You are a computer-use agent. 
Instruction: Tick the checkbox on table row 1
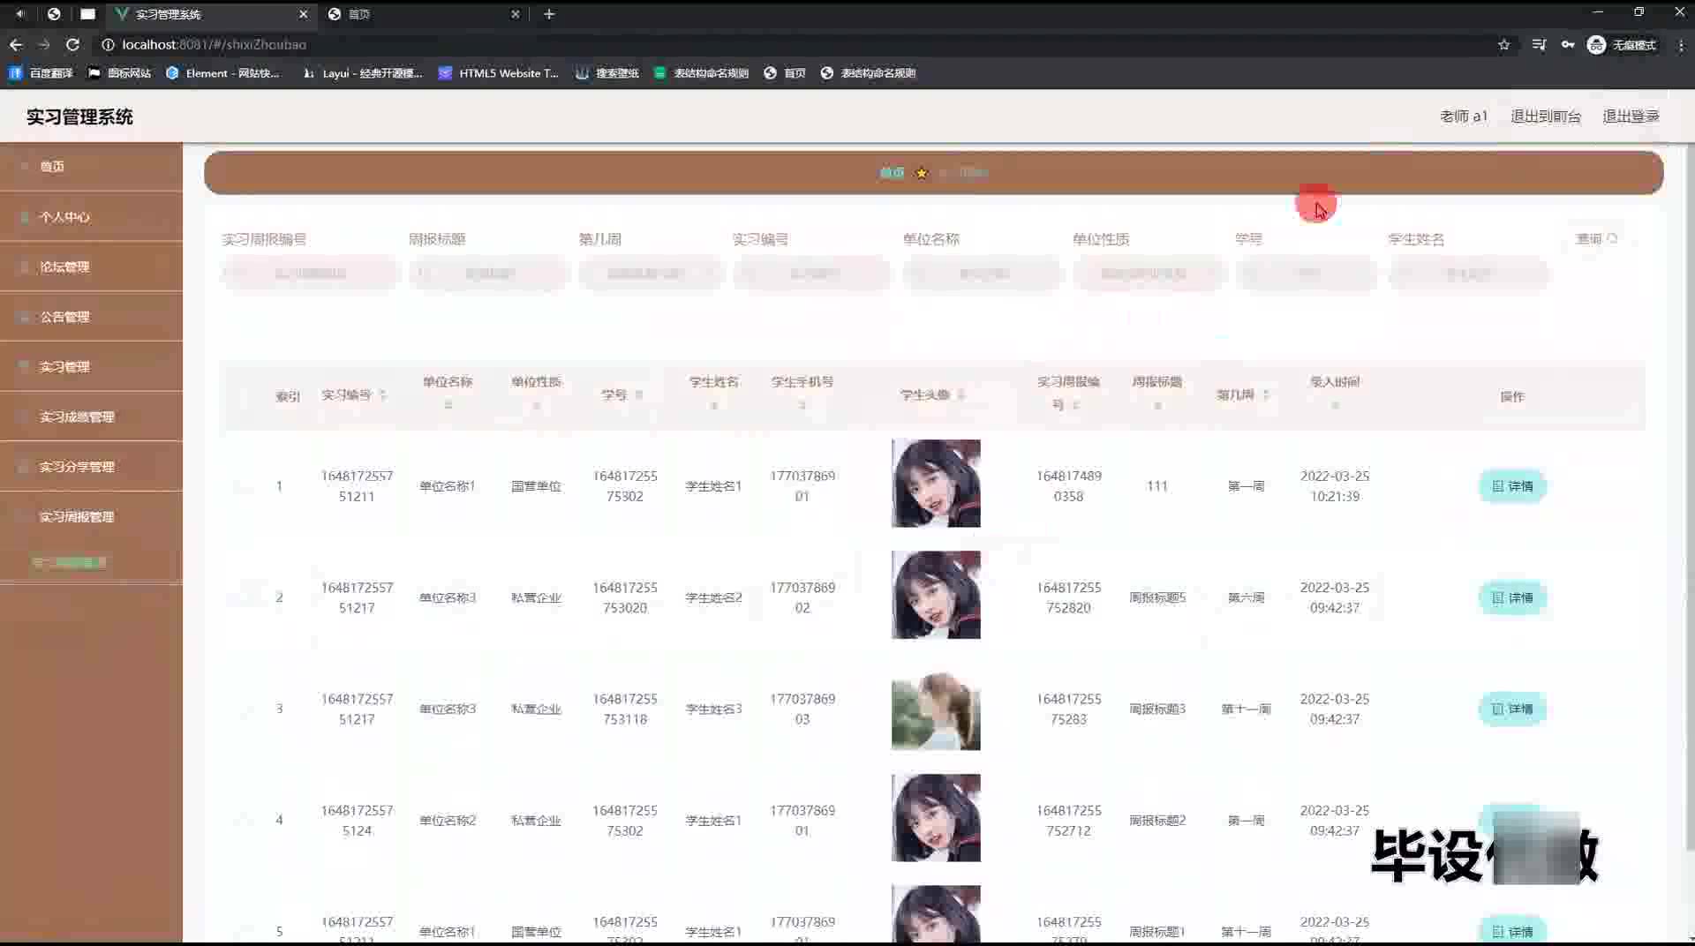click(242, 486)
